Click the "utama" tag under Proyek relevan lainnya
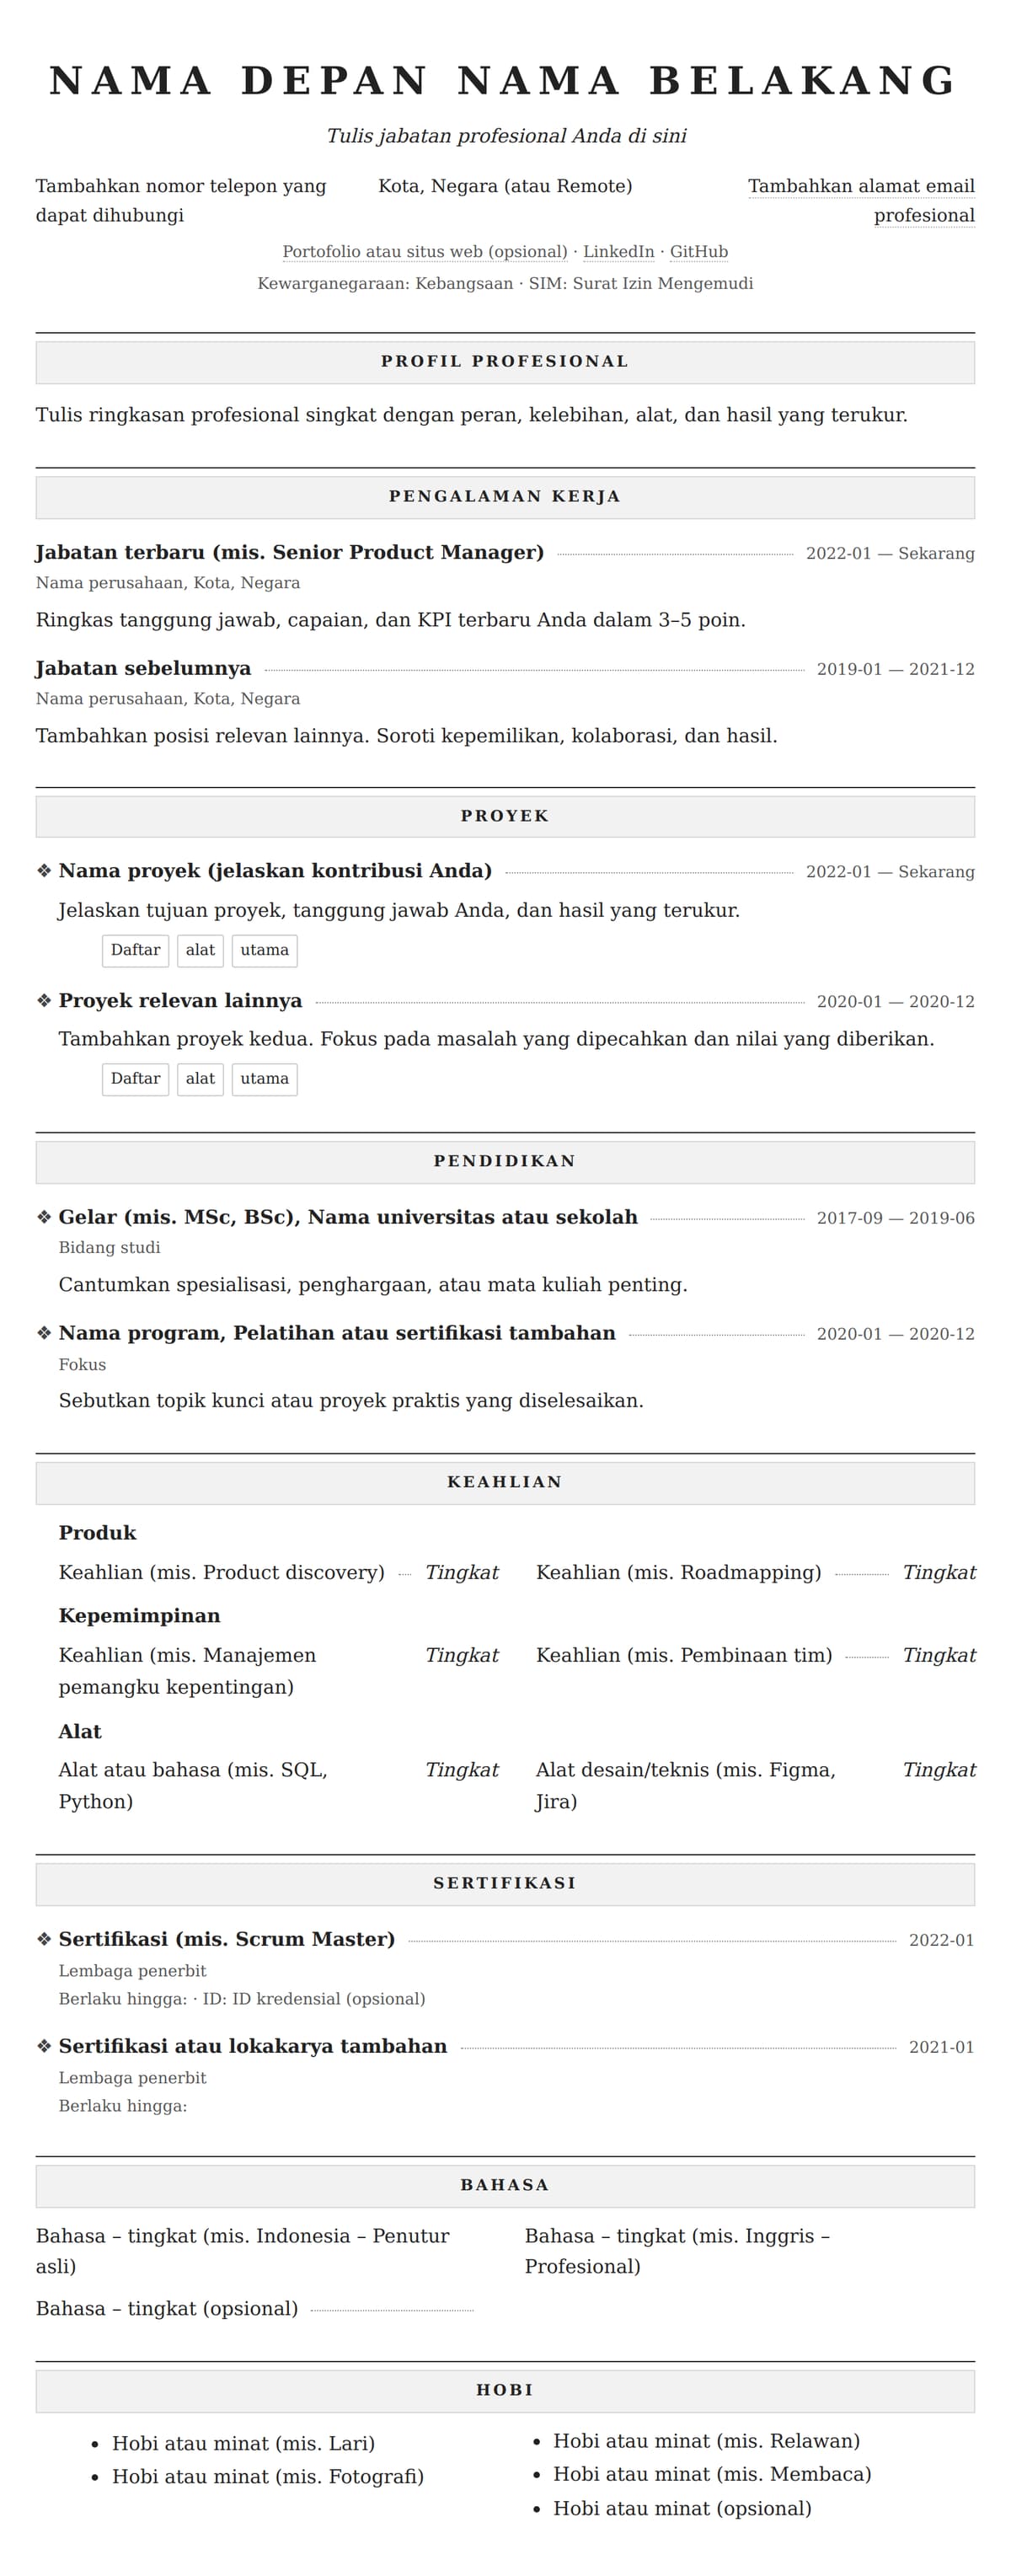This screenshot has height=2576, width=1011. tap(264, 1079)
